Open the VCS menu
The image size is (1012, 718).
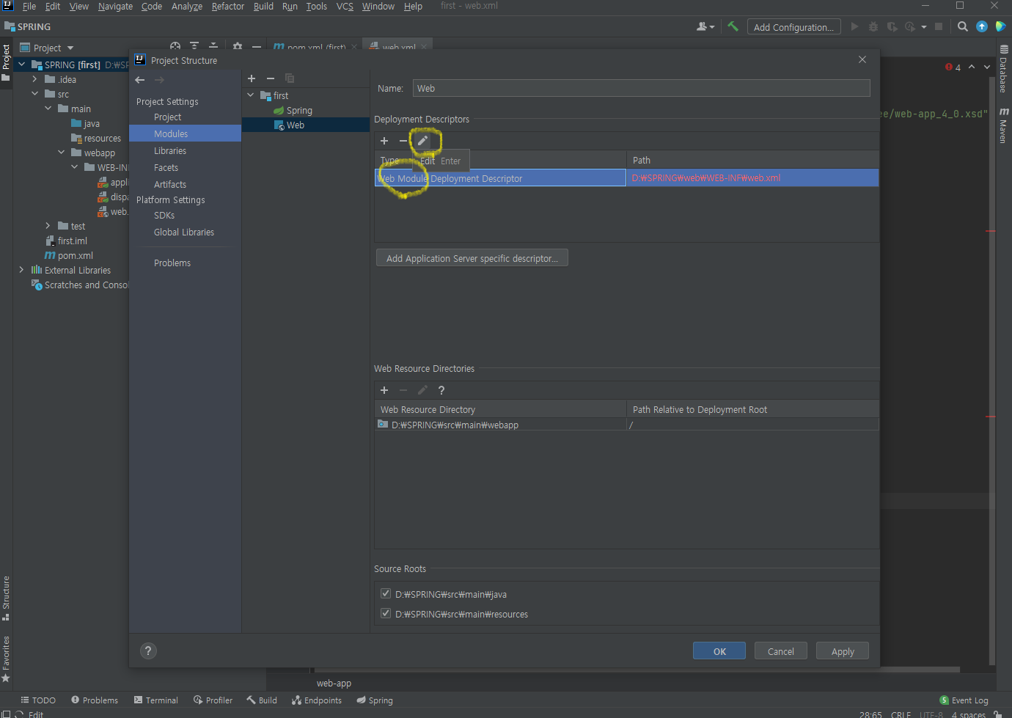(345, 7)
